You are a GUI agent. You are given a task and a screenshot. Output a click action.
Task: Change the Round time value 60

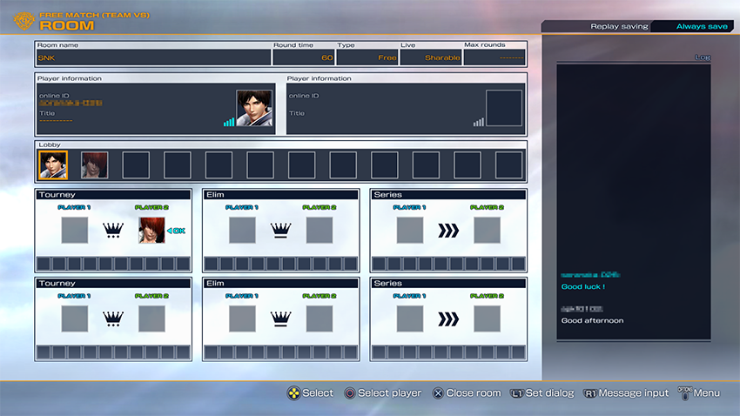(x=304, y=57)
